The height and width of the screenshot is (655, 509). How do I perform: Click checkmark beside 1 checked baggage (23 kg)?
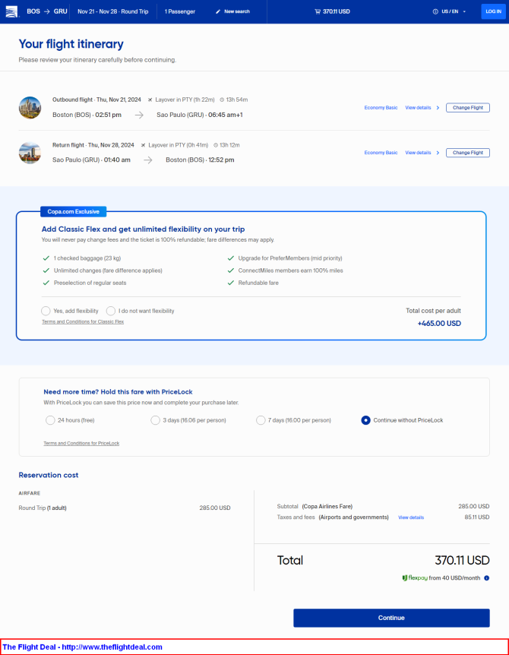(46, 258)
